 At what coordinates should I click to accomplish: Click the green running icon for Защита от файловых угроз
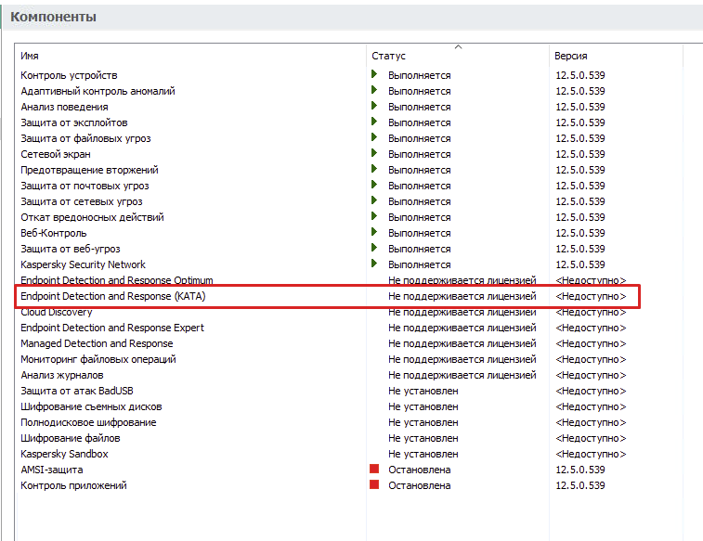374,137
